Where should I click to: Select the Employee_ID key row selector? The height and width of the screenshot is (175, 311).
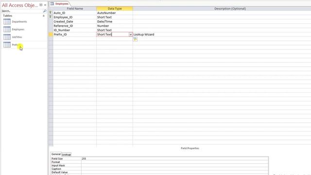tap(51, 17)
